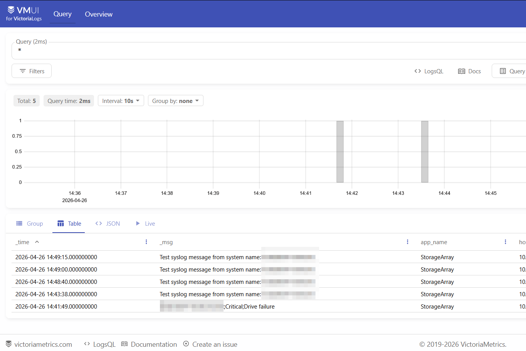Click the Query time: 2ms badge
Viewport: 526px width, 351px height.
click(x=69, y=101)
